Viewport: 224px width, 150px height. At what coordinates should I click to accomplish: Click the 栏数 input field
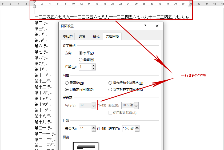click(x=85, y=67)
